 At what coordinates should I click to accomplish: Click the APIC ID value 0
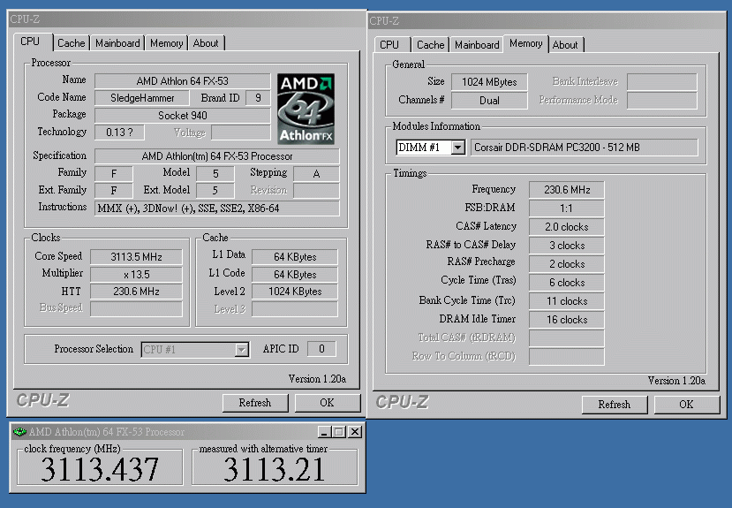pyautogui.click(x=321, y=349)
